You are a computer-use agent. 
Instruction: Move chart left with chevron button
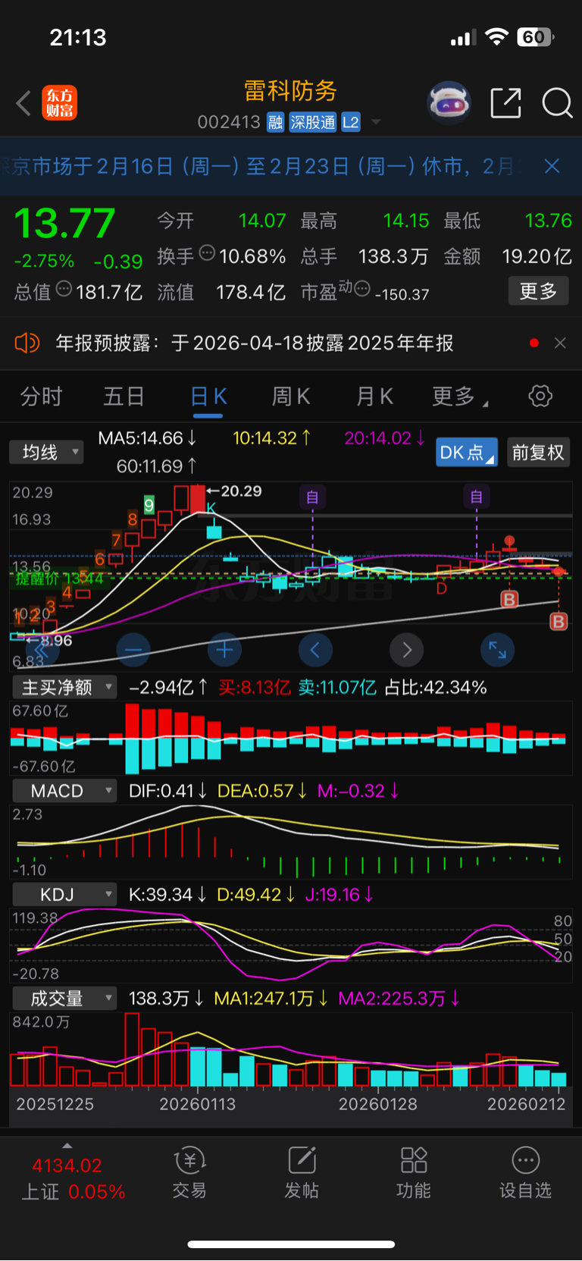(x=315, y=650)
